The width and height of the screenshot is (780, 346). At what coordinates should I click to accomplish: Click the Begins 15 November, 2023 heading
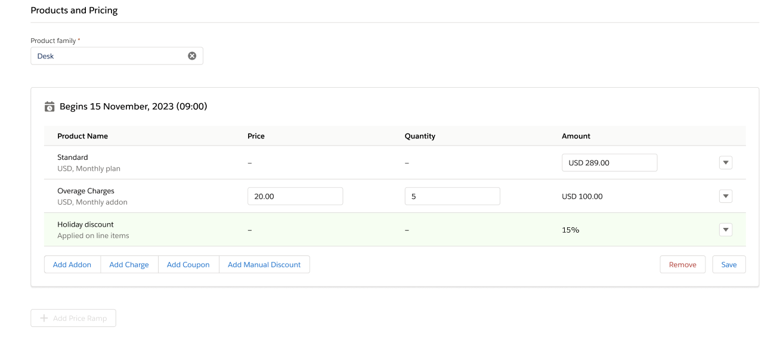coord(133,107)
